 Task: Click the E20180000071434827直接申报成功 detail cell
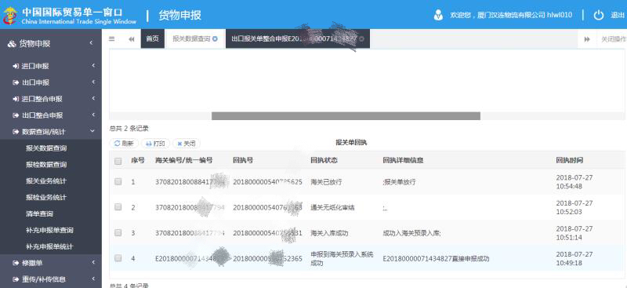436,259
